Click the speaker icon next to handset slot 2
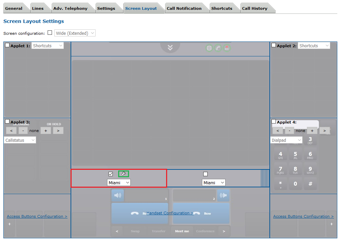The image size is (339, 240). [x=223, y=195]
